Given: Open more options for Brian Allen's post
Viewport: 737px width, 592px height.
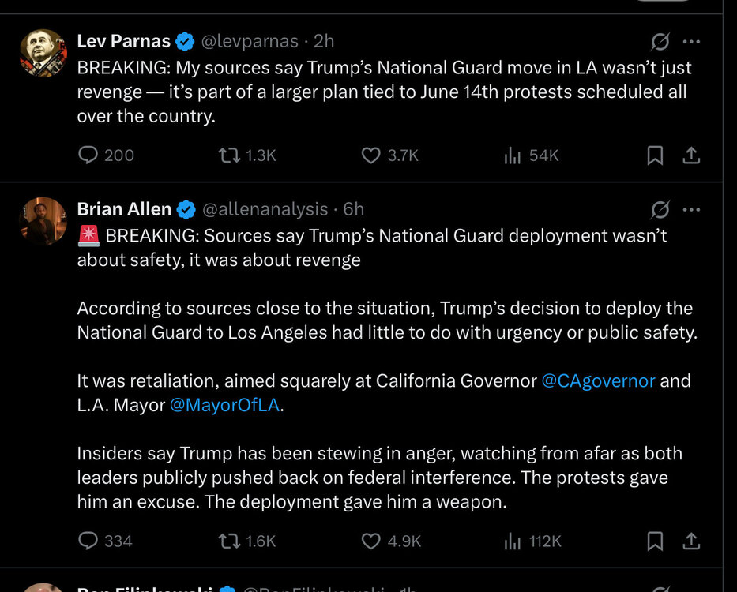Looking at the screenshot, I should [x=691, y=209].
